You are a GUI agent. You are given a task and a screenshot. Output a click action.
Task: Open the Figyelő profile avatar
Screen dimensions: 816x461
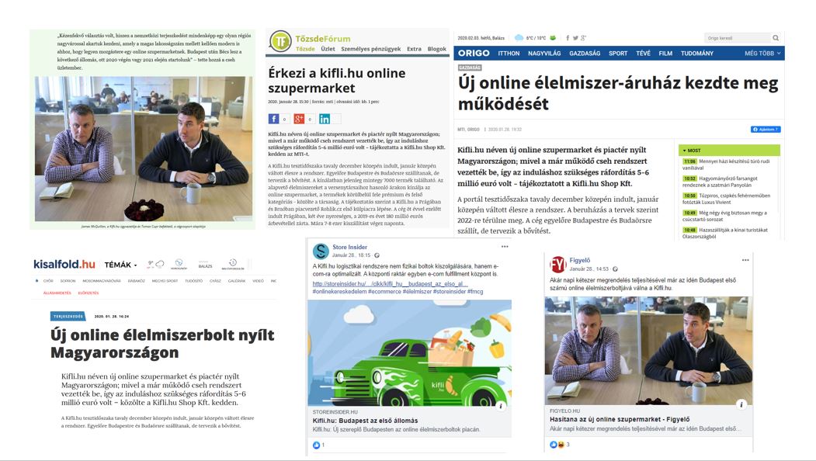click(558, 265)
